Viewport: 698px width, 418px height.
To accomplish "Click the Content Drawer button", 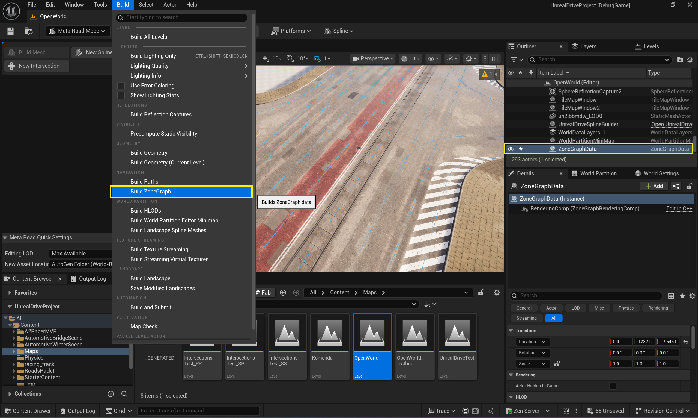I will (x=28, y=411).
